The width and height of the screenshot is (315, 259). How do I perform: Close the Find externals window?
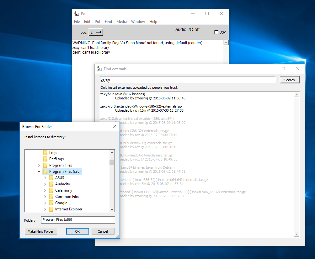tap(298, 69)
